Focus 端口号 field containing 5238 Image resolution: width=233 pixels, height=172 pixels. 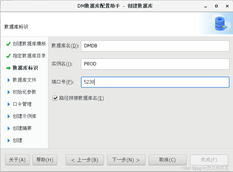point(155,82)
